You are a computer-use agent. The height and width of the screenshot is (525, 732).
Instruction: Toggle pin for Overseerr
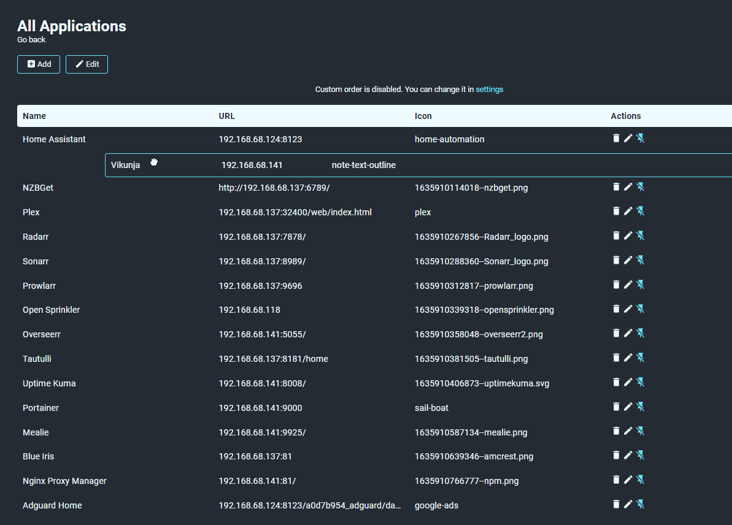pos(641,333)
